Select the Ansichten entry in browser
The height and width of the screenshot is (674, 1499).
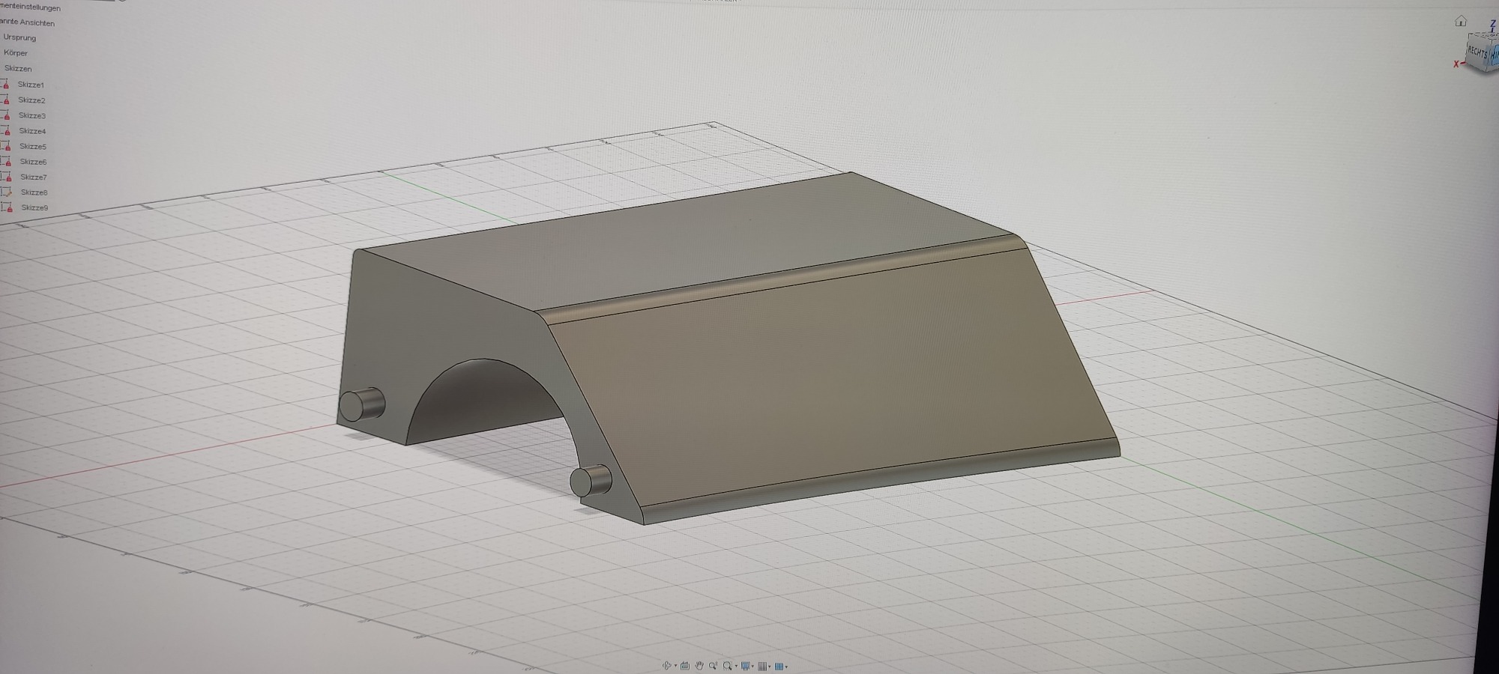27,22
